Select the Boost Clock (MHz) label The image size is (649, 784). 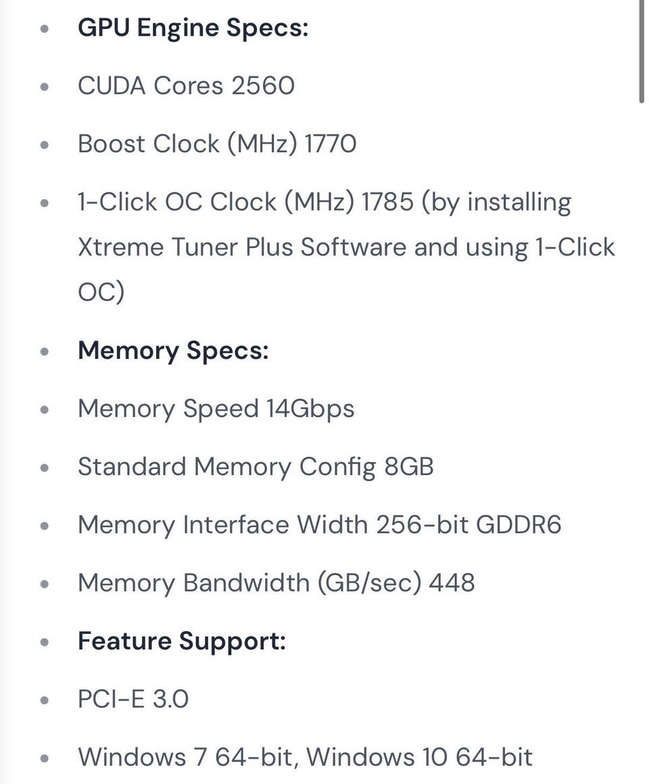click(187, 144)
